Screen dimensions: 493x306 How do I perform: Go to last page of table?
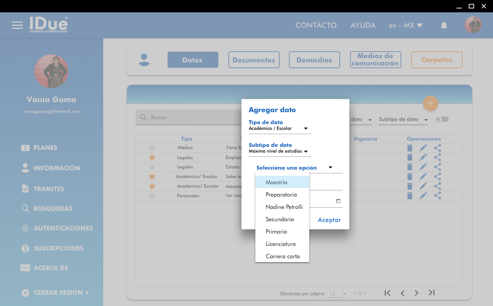pyautogui.click(x=431, y=293)
